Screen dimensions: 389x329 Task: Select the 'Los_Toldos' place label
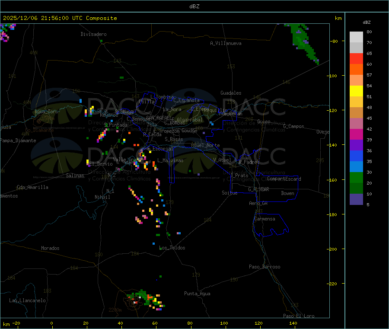pos(172,248)
